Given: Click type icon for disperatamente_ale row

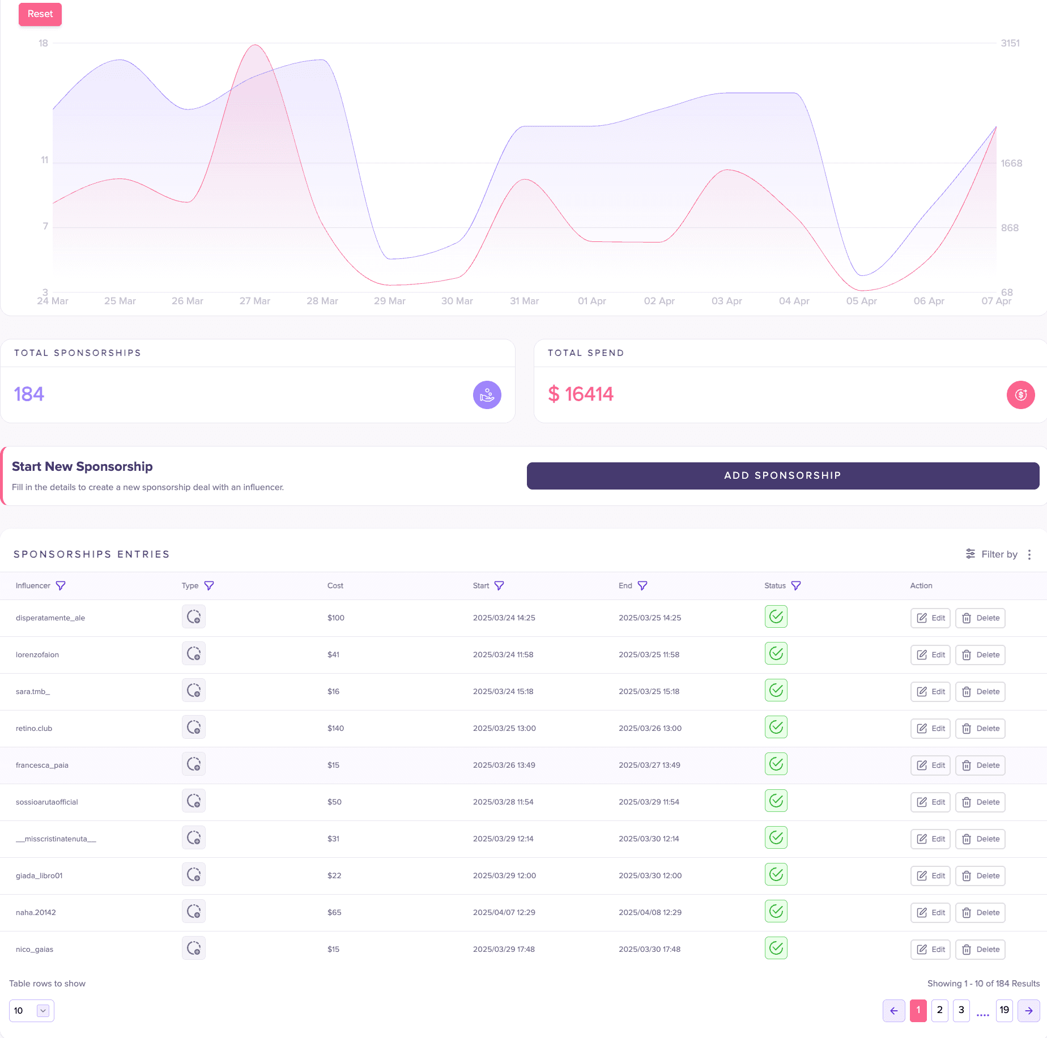Looking at the screenshot, I should coord(194,616).
